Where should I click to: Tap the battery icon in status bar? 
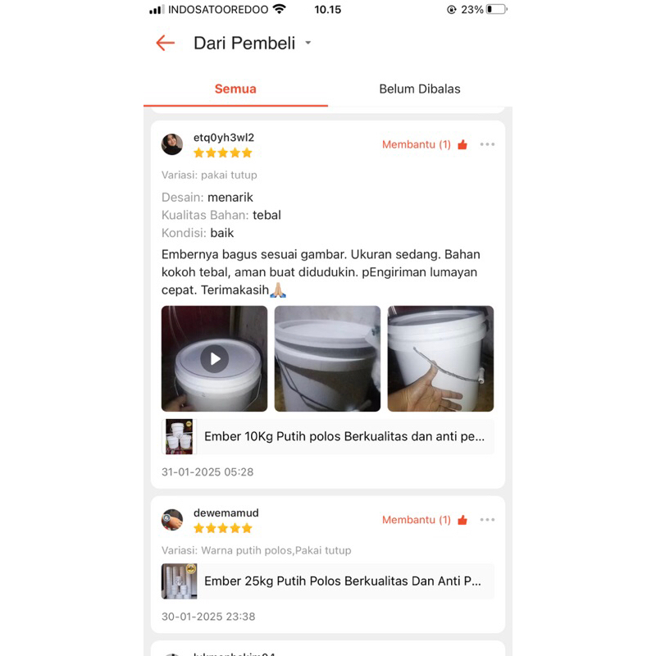click(x=497, y=9)
